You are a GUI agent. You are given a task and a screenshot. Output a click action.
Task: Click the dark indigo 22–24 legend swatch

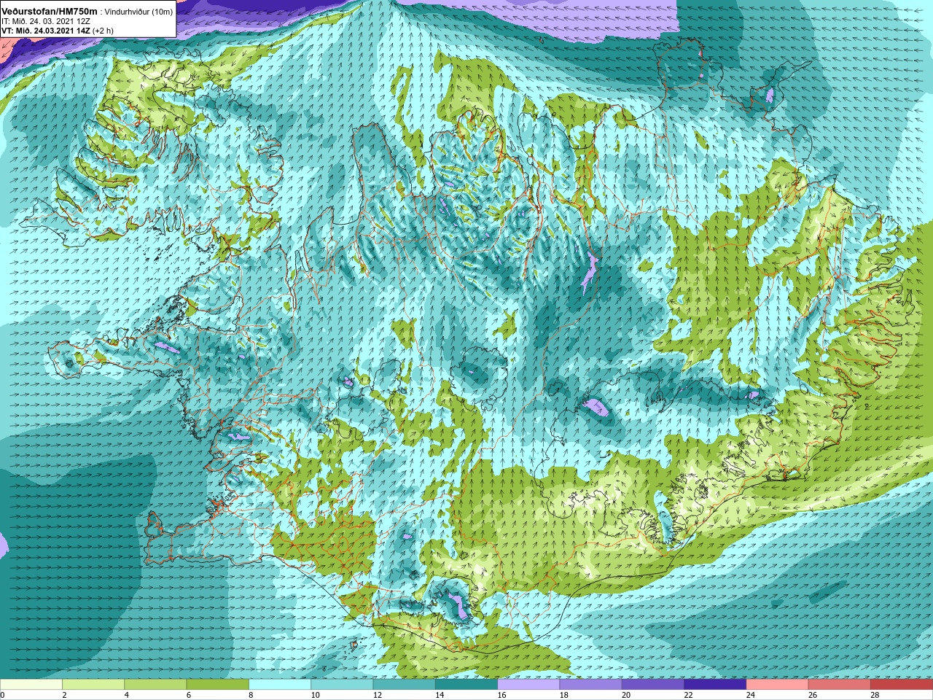715,685
